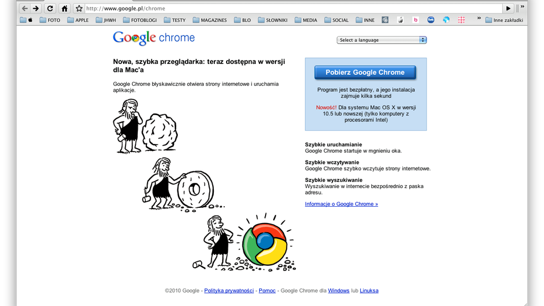Open the pink b bookmark icon

coord(416,20)
